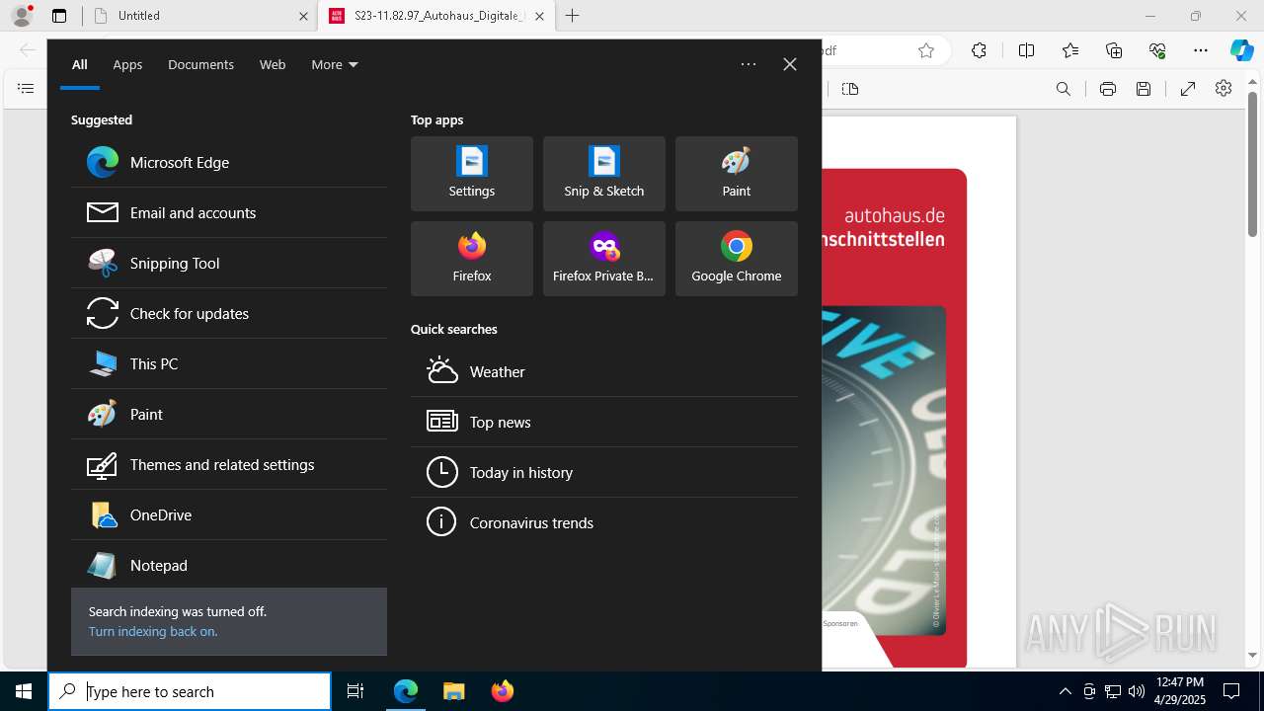
Task: Save the PDF document
Action: click(x=1144, y=89)
